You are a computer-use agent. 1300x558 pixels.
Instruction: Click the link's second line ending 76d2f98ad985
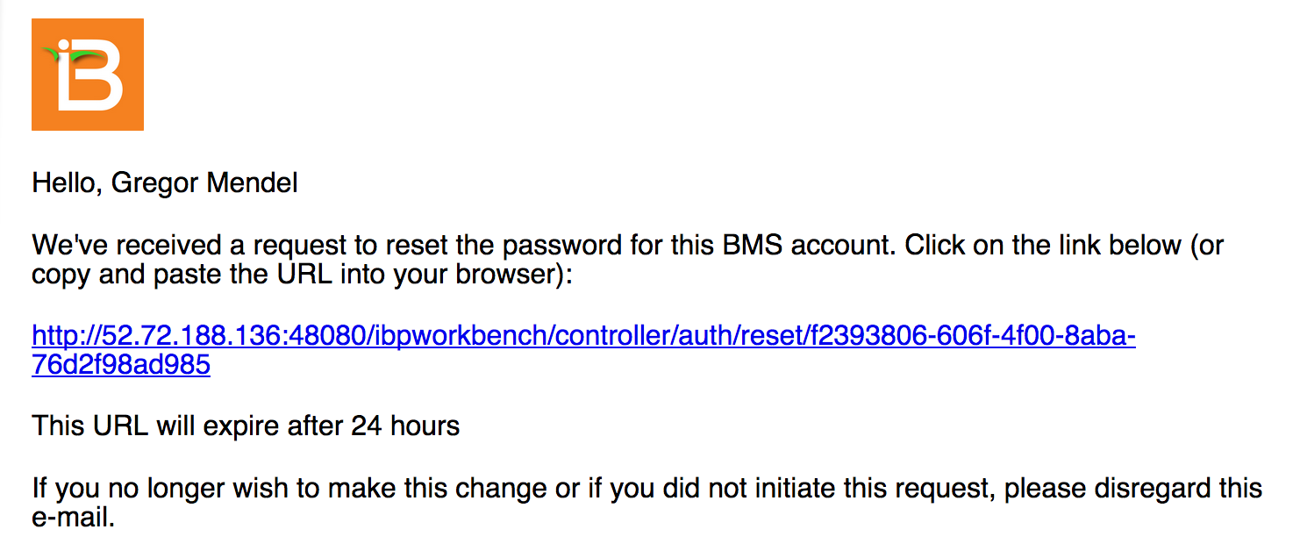pos(121,364)
